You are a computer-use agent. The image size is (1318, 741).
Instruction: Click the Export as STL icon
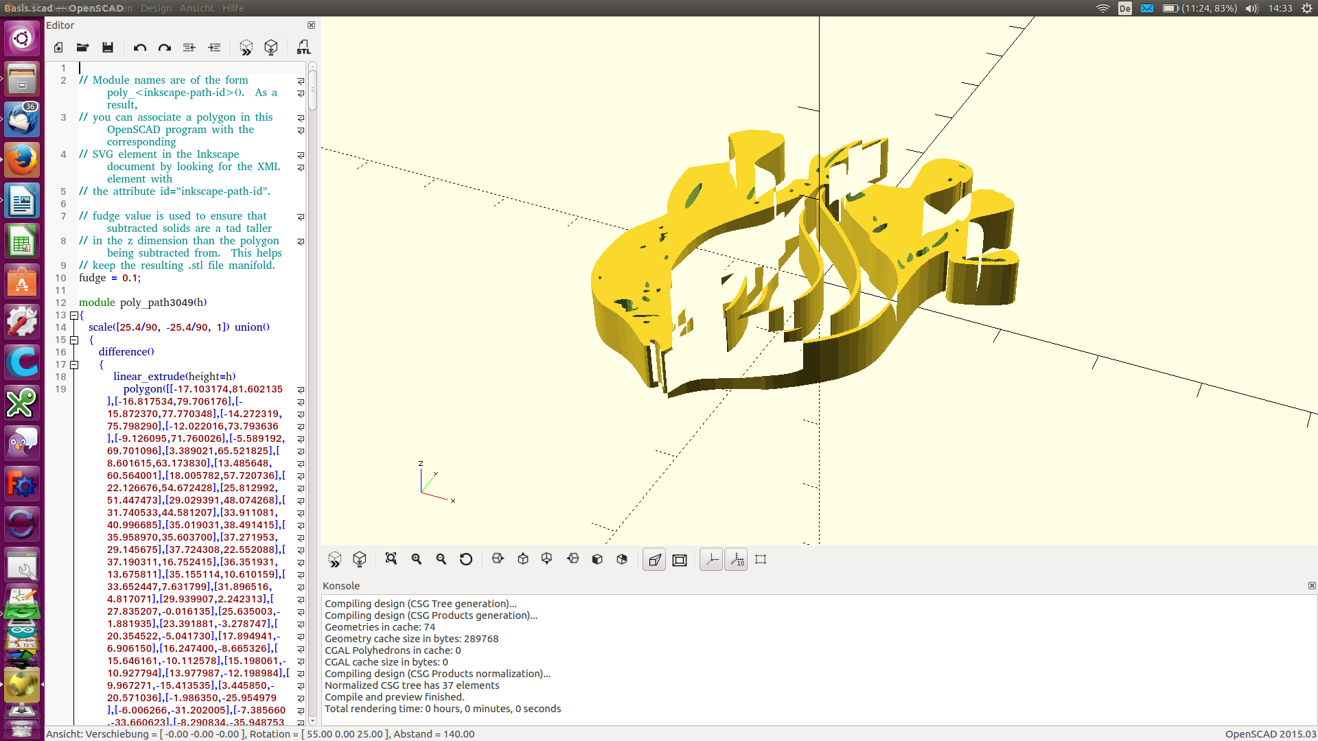click(x=303, y=47)
